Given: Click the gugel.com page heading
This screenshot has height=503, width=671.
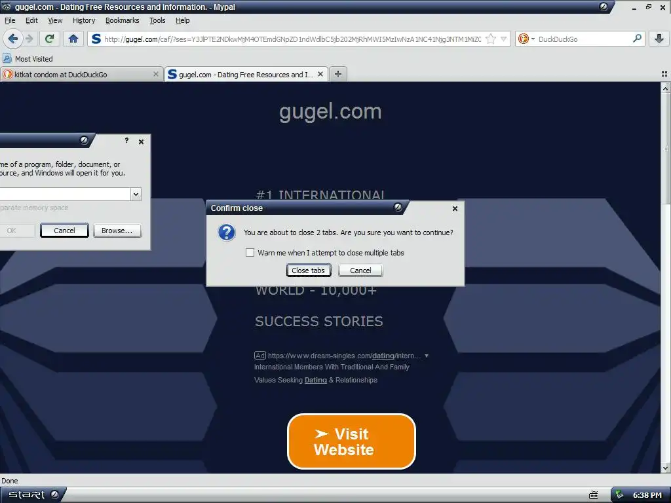Looking at the screenshot, I should tap(330, 111).
